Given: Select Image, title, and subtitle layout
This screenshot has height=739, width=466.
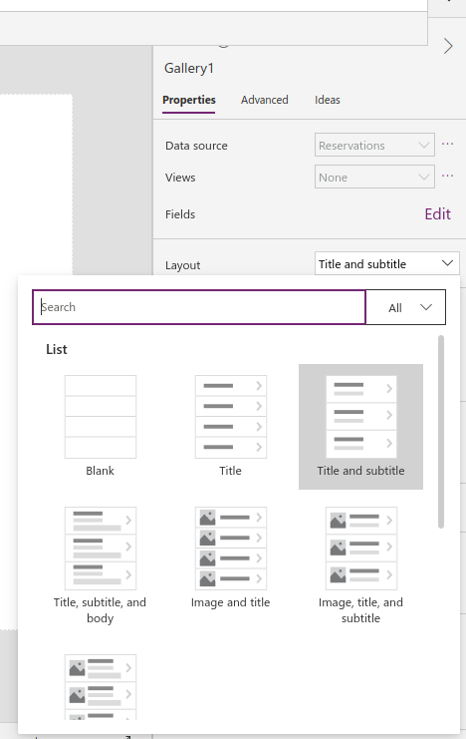Looking at the screenshot, I should click(x=361, y=549).
